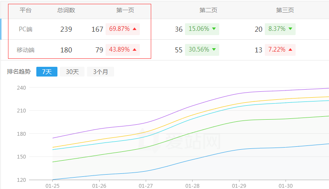
Task: Click the 第一页 column header
Action: (125, 10)
